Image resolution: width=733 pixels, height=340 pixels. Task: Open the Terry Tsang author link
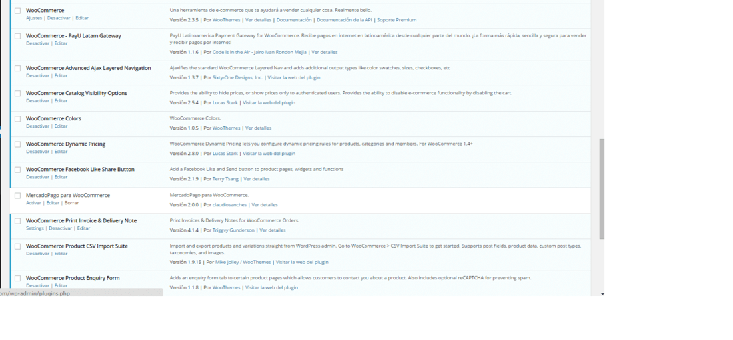click(x=225, y=179)
